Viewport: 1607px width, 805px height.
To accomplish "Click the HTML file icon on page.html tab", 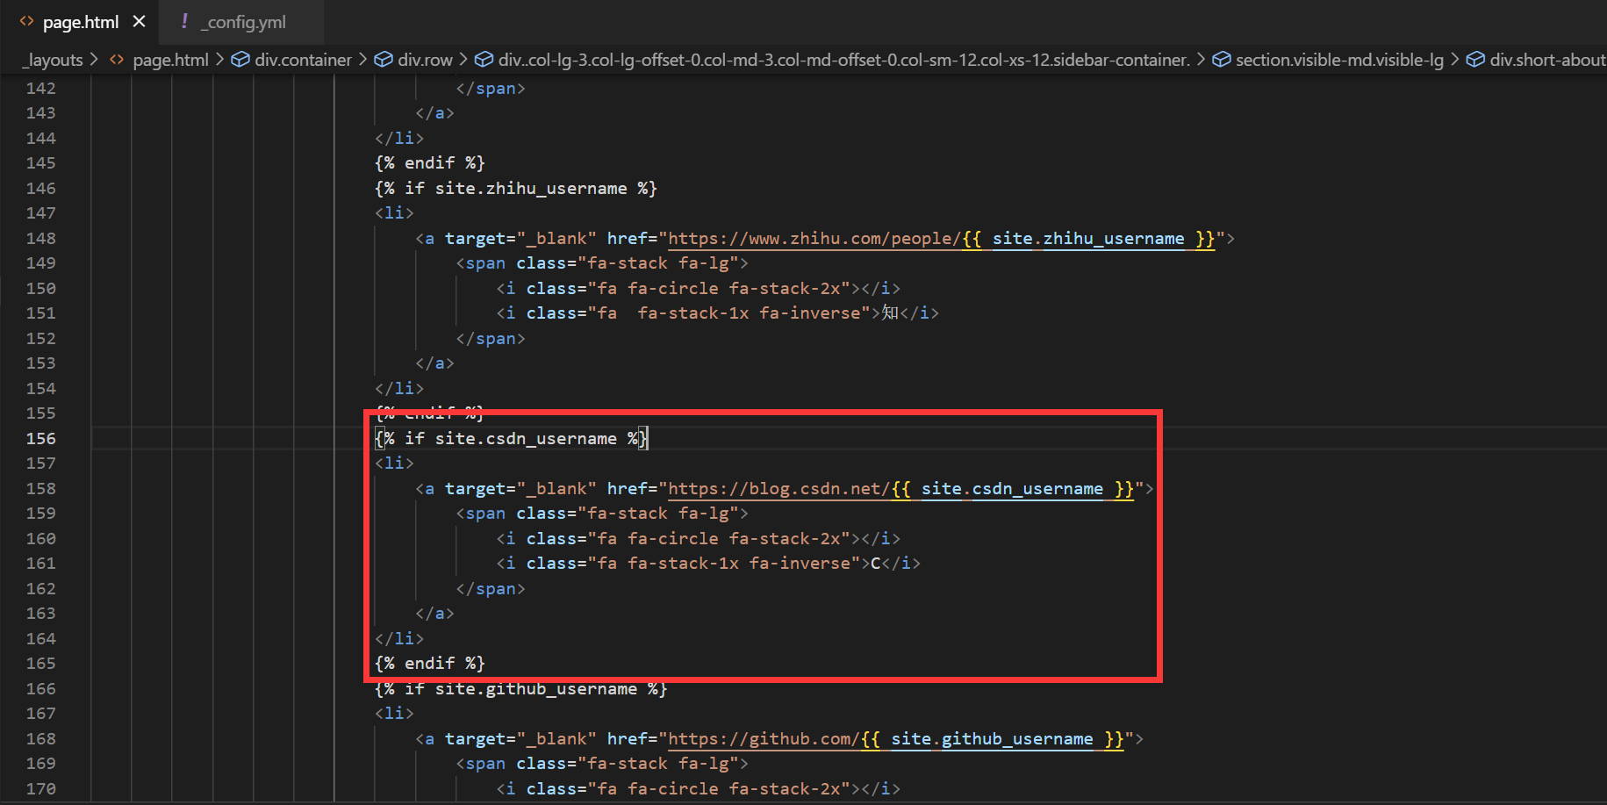I will coord(26,22).
